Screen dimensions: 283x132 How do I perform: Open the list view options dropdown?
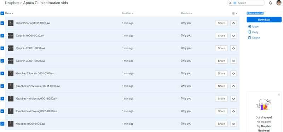click(x=235, y=13)
